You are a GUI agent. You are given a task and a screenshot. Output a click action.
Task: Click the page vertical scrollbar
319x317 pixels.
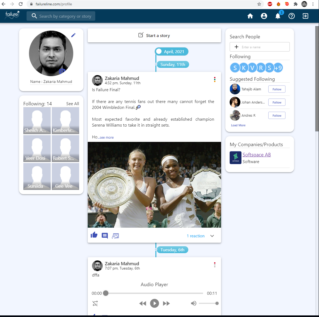click(x=317, y=79)
